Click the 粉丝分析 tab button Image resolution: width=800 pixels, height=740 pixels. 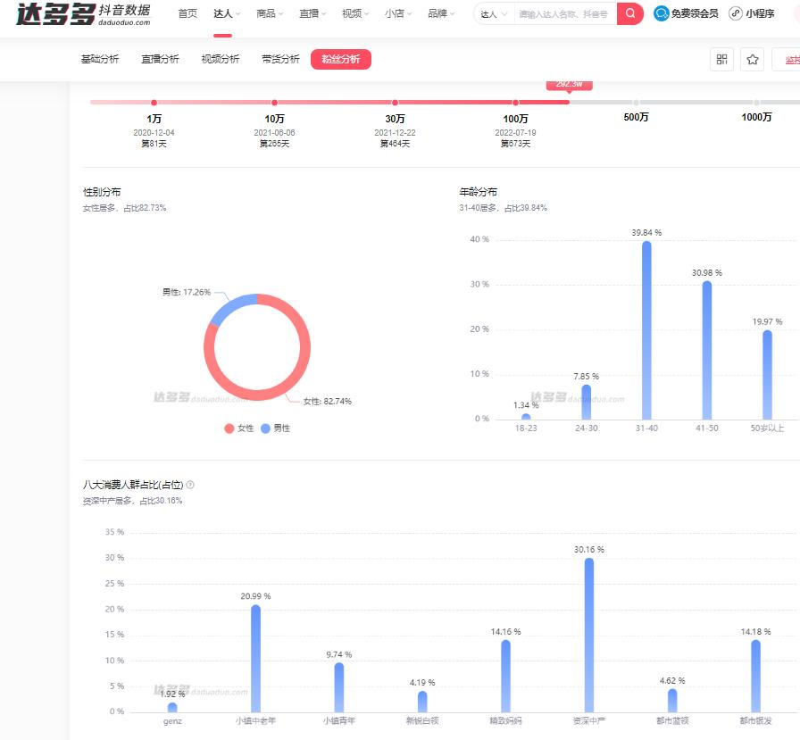coord(342,59)
